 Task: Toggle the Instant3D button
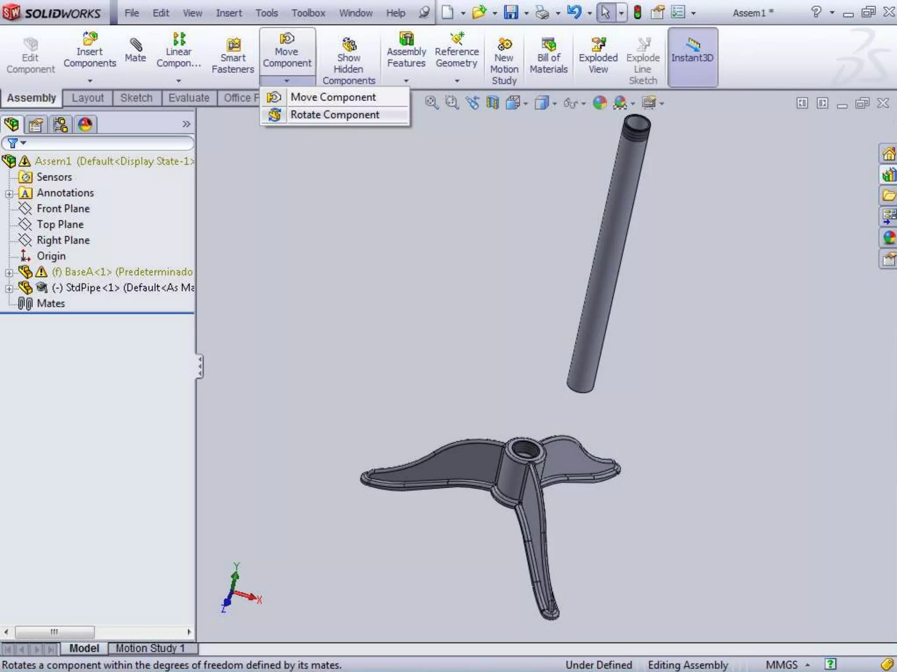click(x=692, y=56)
